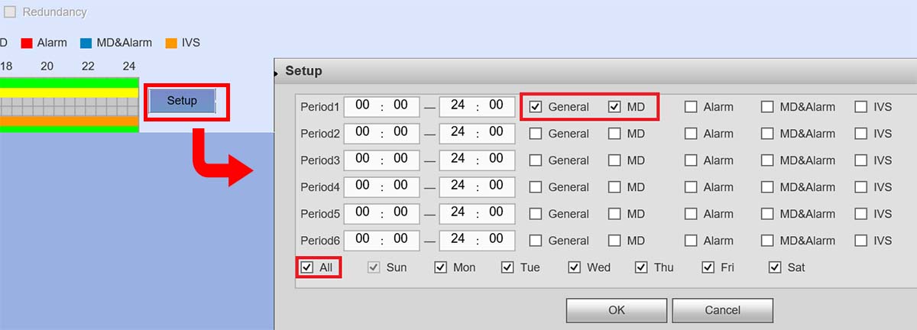Click the Setup button beside the schedule
This screenshot has height=330, width=917.
click(182, 101)
